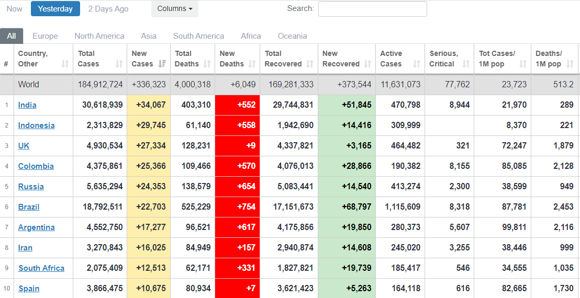This screenshot has width=580, height=298.
Task: Sort by Deaths/1M pop sort arrows
Action: point(571,64)
